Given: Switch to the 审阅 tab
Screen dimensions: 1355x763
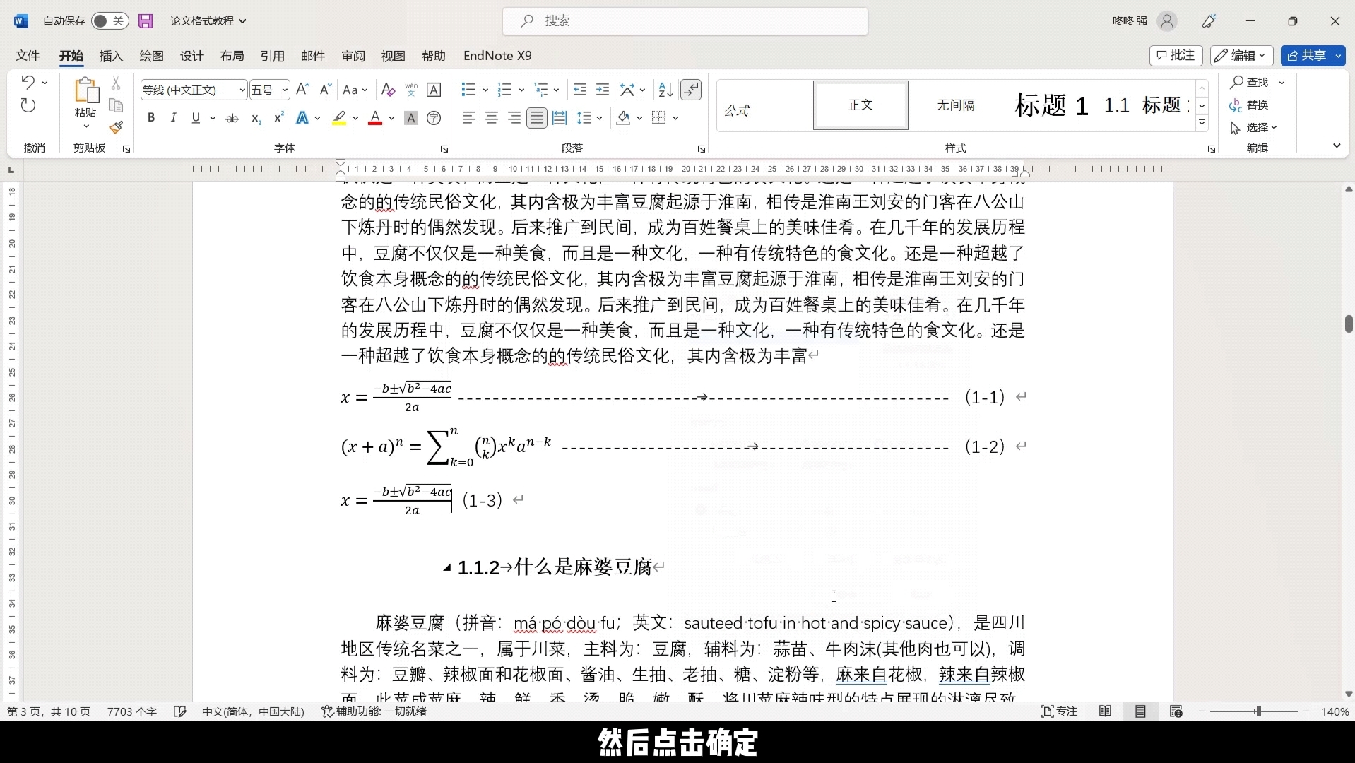Looking at the screenshot, I should coord(353,56).
